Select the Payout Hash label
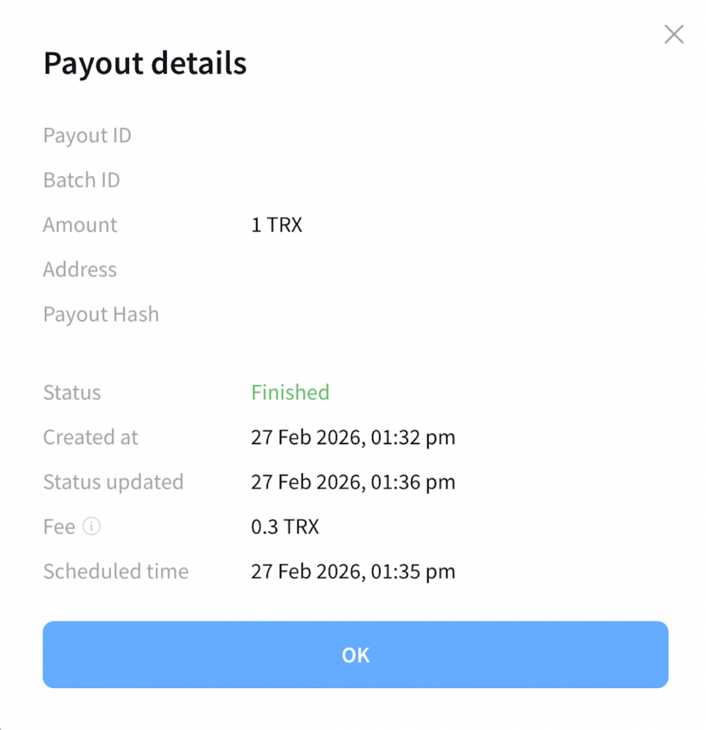Image resolution: width=706 pixels, height=730 pixels. [100, 314]
